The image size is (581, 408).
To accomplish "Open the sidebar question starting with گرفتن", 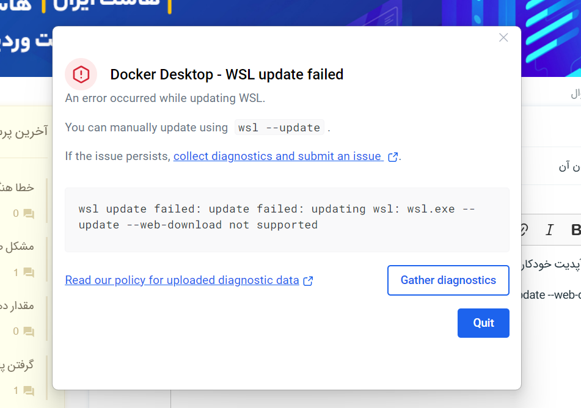I will tap(16, 365).
